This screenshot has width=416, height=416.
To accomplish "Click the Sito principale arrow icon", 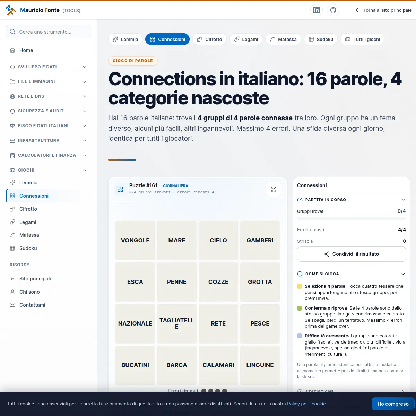I will (x=12, y=279).
